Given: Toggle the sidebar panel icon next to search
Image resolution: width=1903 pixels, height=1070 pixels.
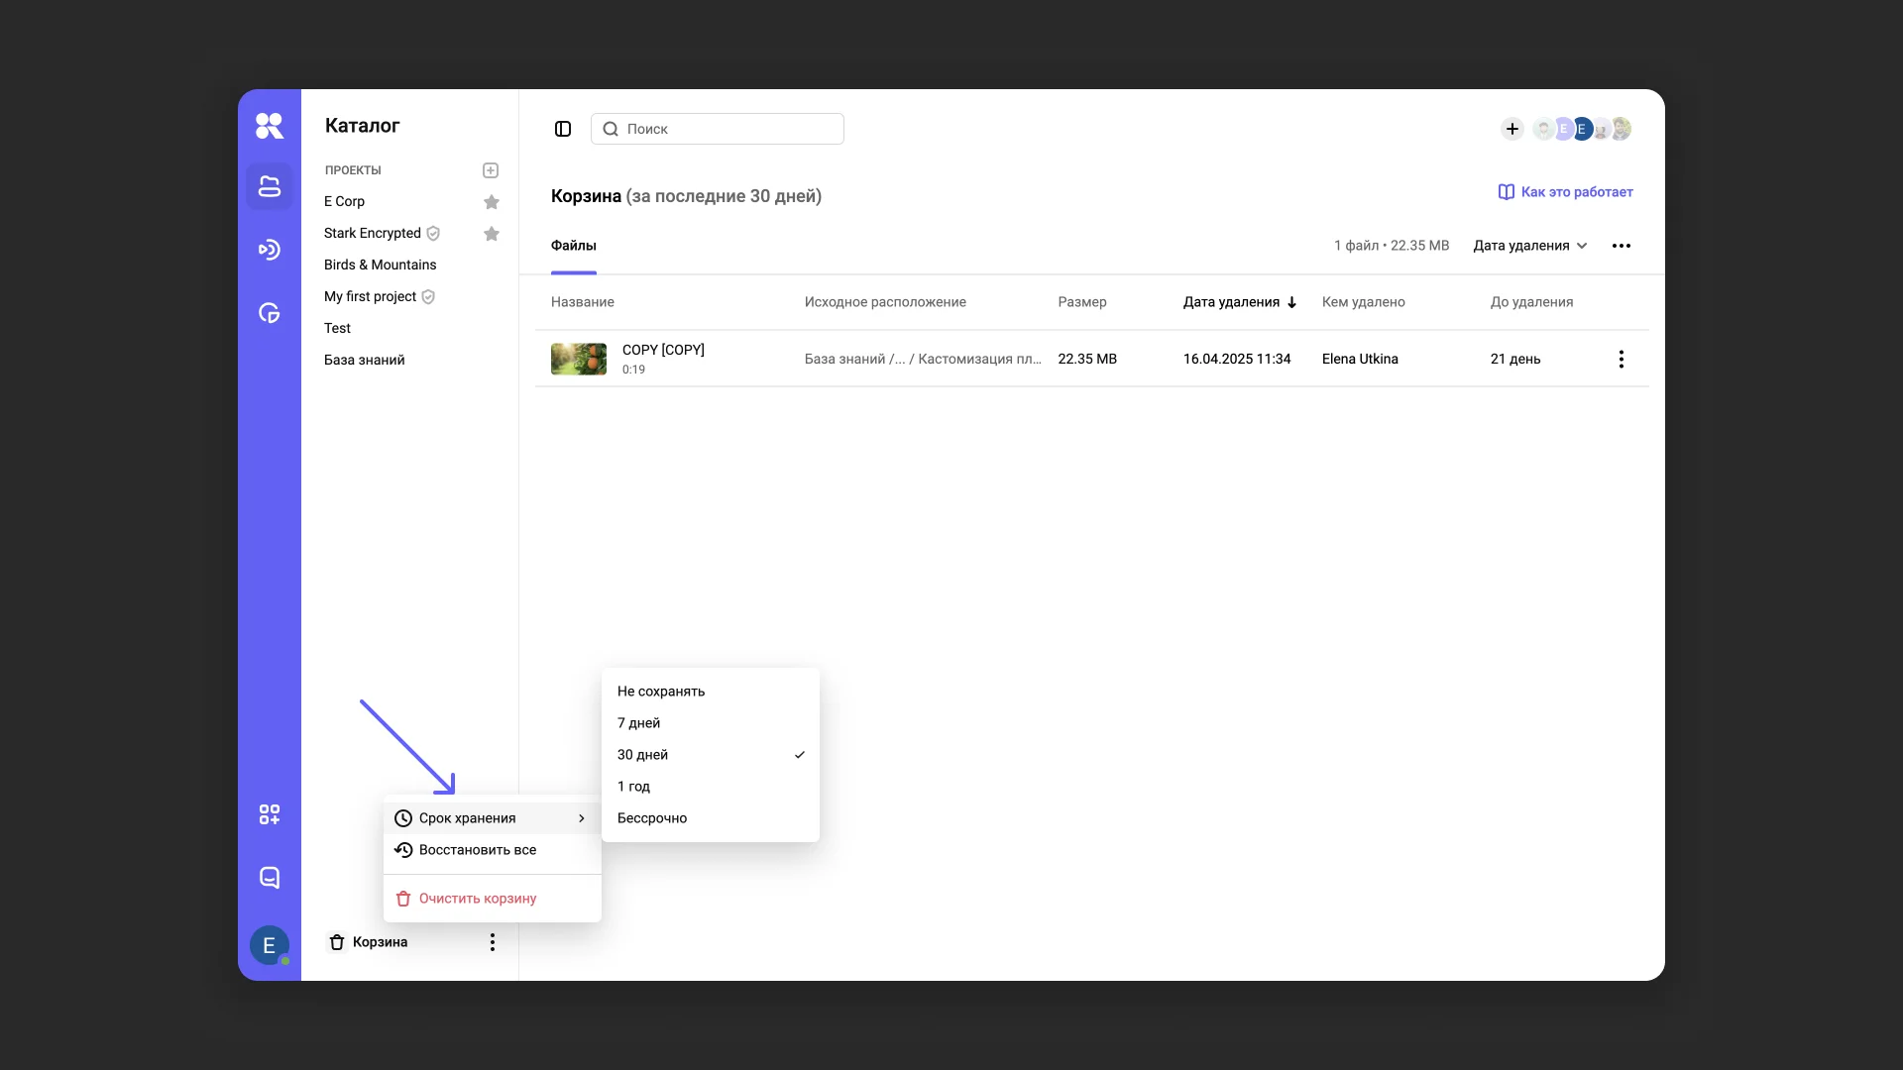Looking at the screenshot, I should (x=563, y=129).
